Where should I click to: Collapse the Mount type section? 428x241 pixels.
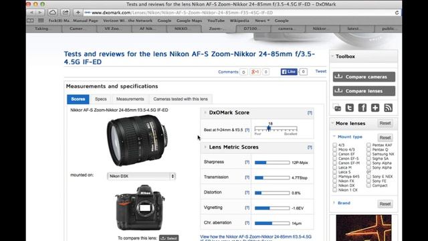pyautogui.click(x=334, y=137)
